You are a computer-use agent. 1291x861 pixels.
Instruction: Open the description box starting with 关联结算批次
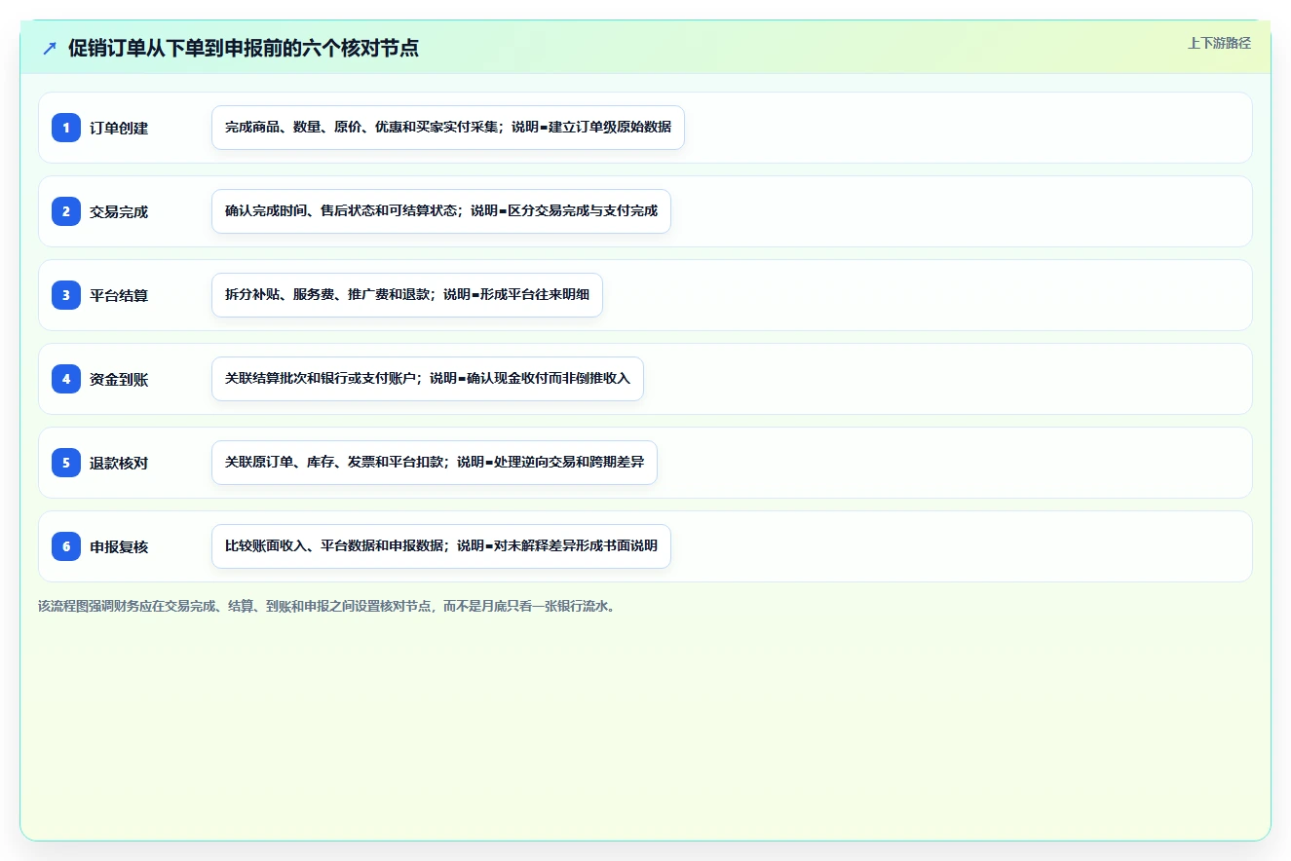point(428,379)
